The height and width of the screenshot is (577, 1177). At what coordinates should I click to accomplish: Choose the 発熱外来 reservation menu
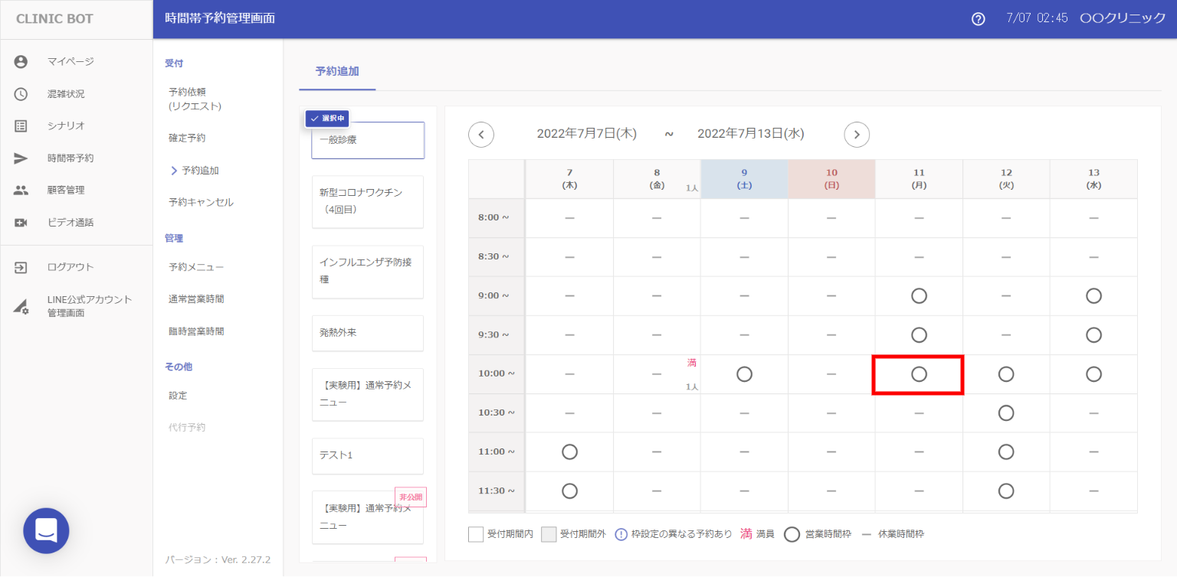click(368, 333)
